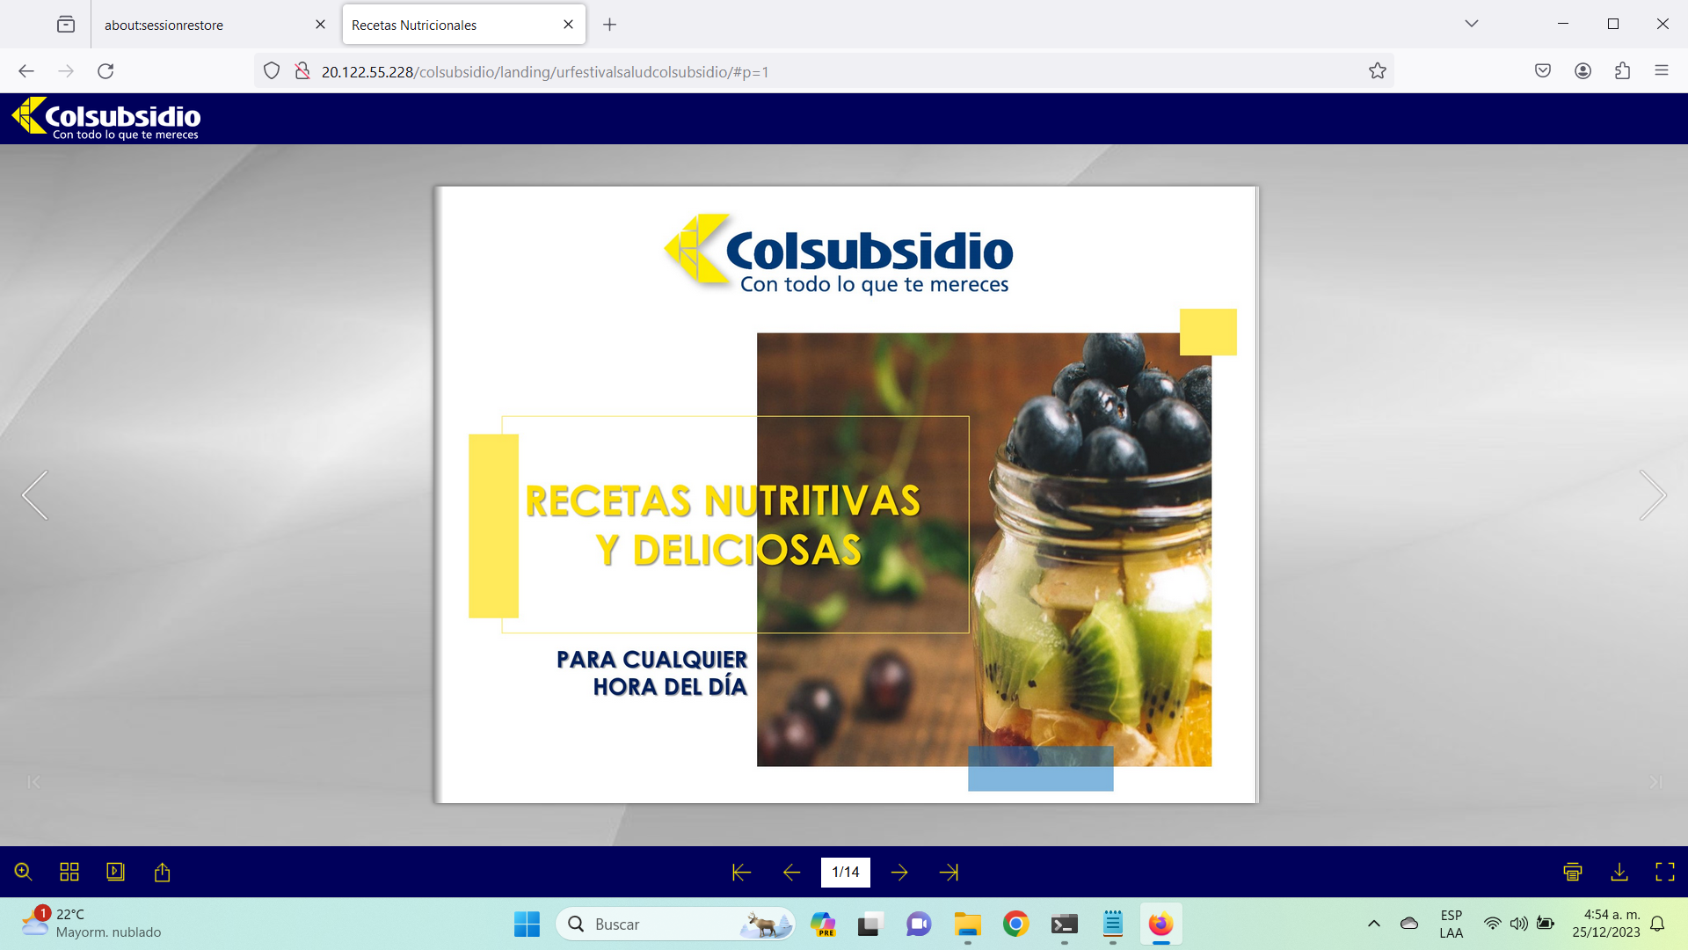Click the Colsubsidio logo in header
The height and width of the screenshot is (950, 1688).
coord(106,119)
